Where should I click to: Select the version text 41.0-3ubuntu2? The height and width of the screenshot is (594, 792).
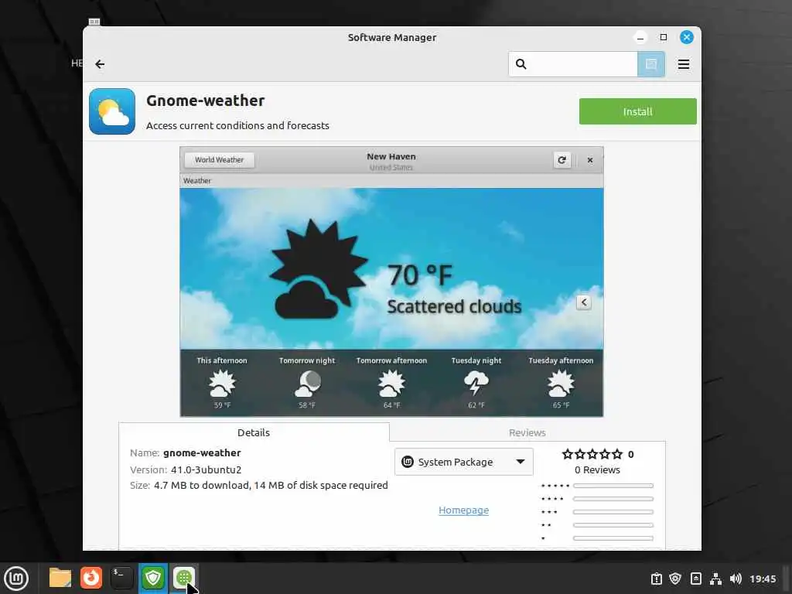[206, 469]
